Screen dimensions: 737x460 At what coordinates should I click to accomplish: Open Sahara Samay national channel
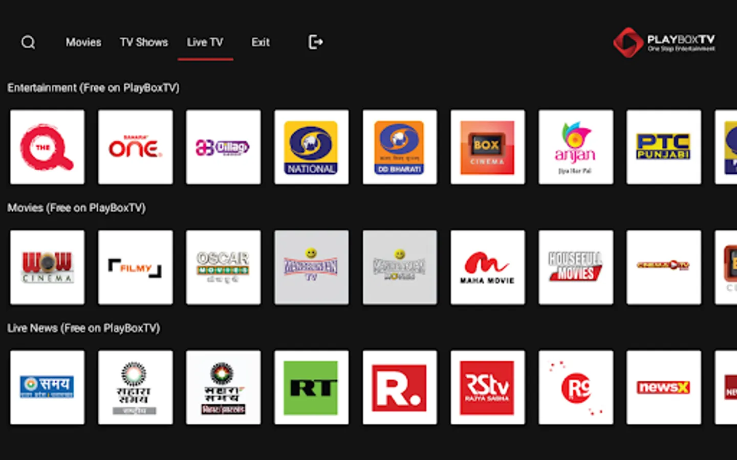pyautogui.click(x=136, y=387)
